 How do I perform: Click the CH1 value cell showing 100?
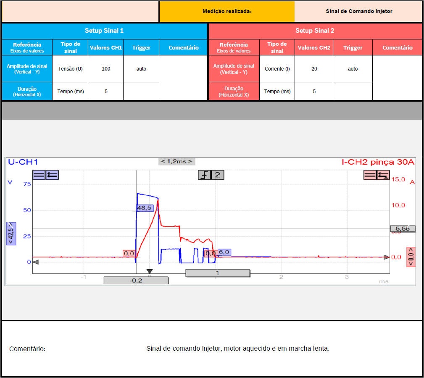click(x=106, y=68)
